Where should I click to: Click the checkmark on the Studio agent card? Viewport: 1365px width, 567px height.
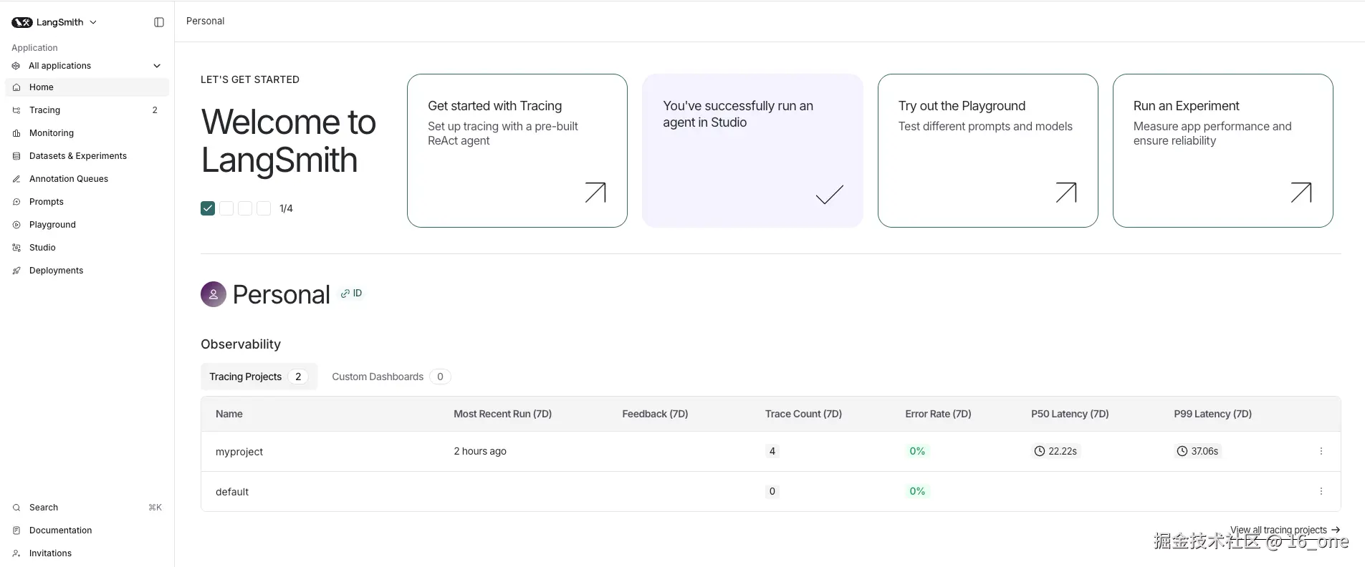tap(830, 194)
